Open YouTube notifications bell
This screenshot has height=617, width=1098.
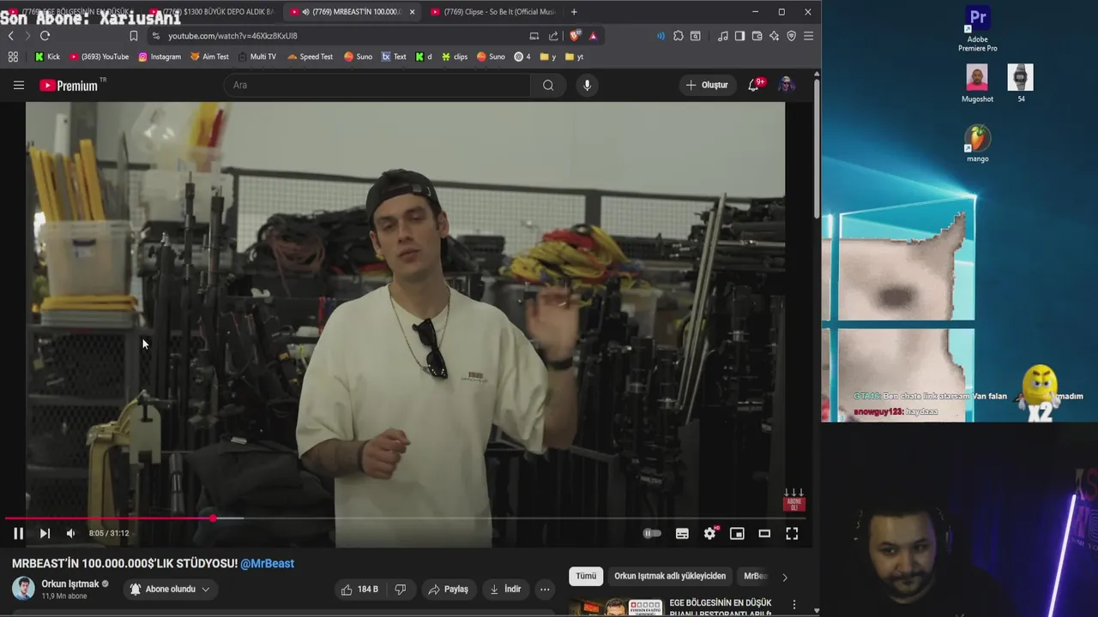[x=753, y=85]
